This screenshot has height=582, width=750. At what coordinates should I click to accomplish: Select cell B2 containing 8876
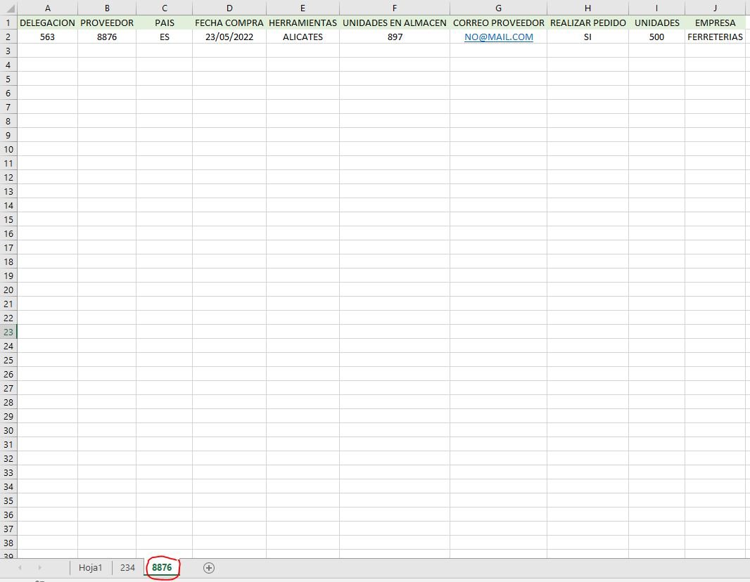coord(107,37)
